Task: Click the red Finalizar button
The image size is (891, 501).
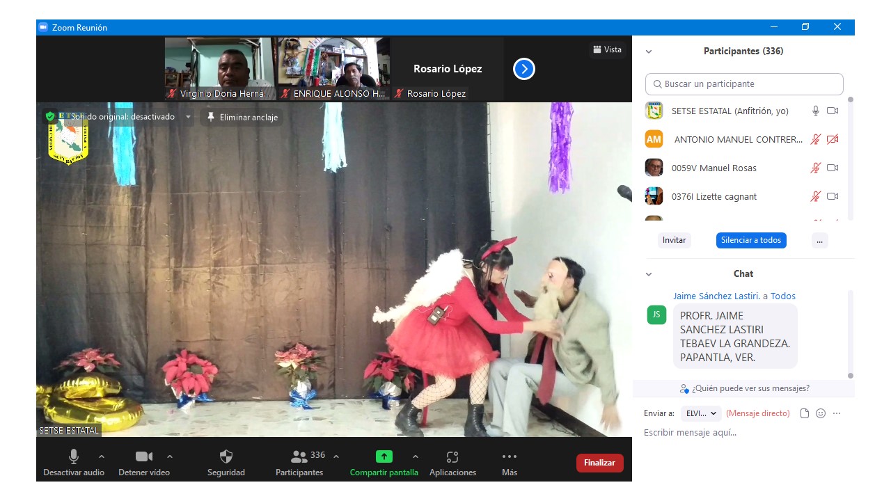Action: pos(599,463)
